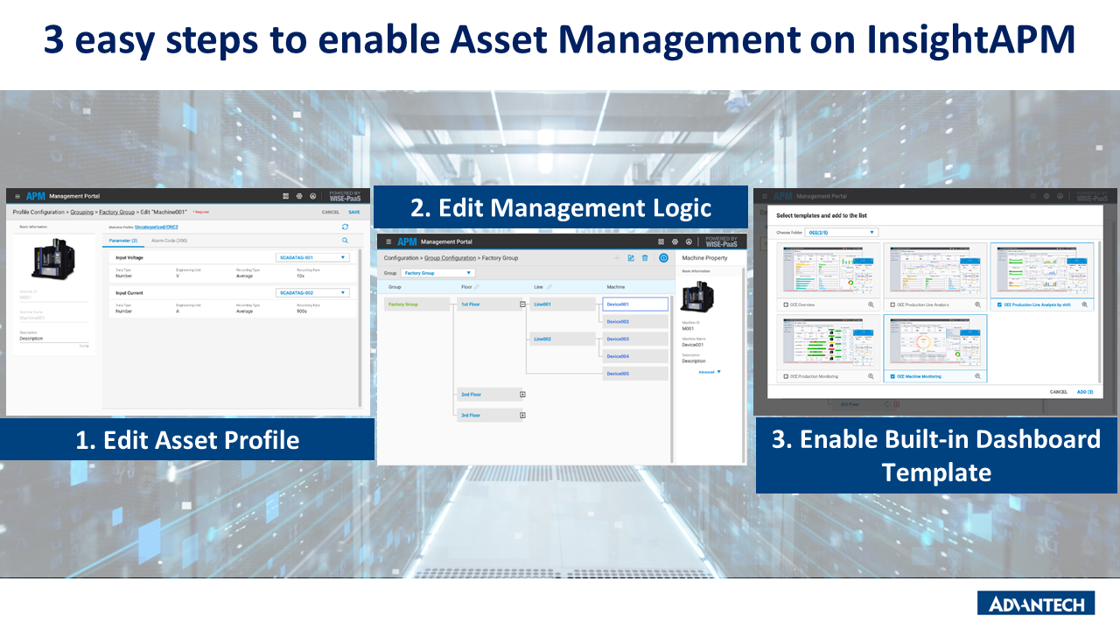Select the Device001 machine node
The image size is (1120, 630).
coord(635,304)
